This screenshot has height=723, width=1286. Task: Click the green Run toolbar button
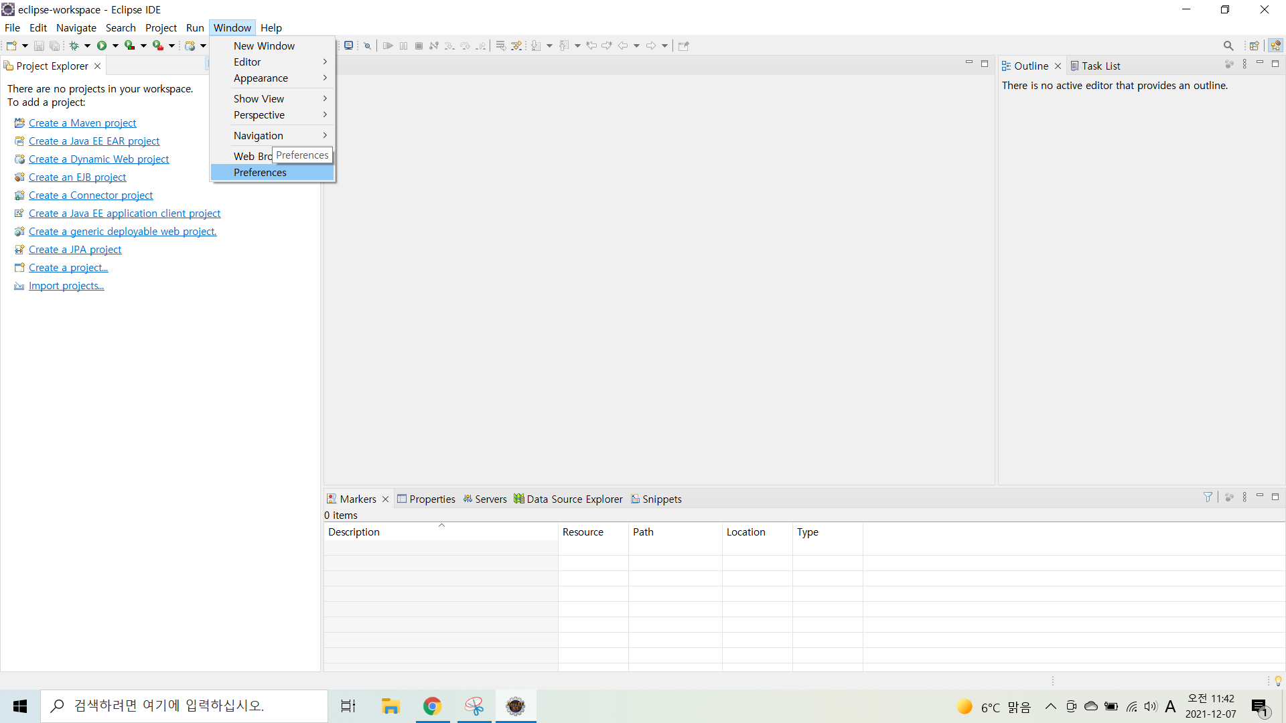click(102, 46)
